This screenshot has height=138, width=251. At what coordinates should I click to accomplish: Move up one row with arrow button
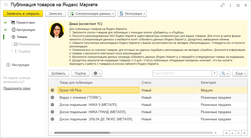tap(232, 133)
